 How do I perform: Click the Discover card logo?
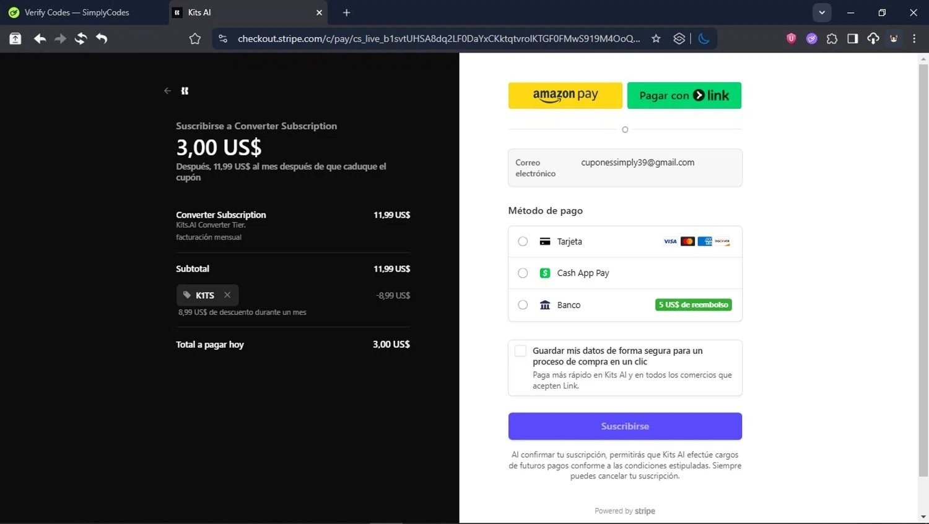click(722, 241)
